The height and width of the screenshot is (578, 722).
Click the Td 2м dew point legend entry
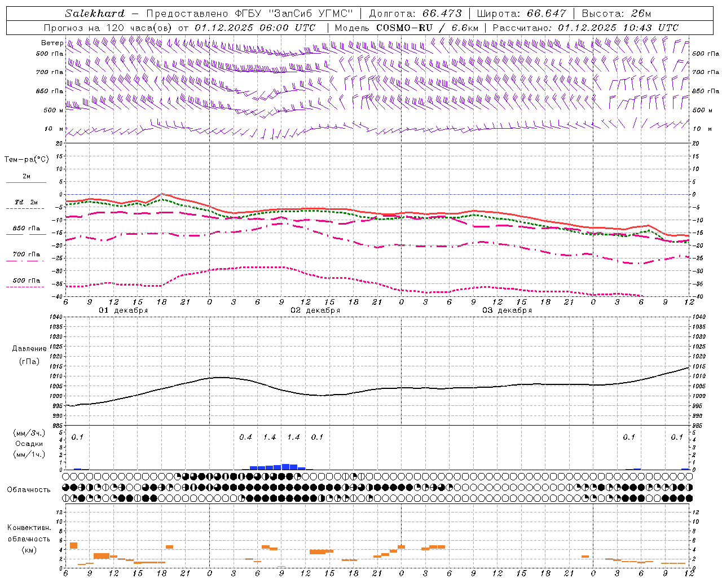click(x=26, y=202)
